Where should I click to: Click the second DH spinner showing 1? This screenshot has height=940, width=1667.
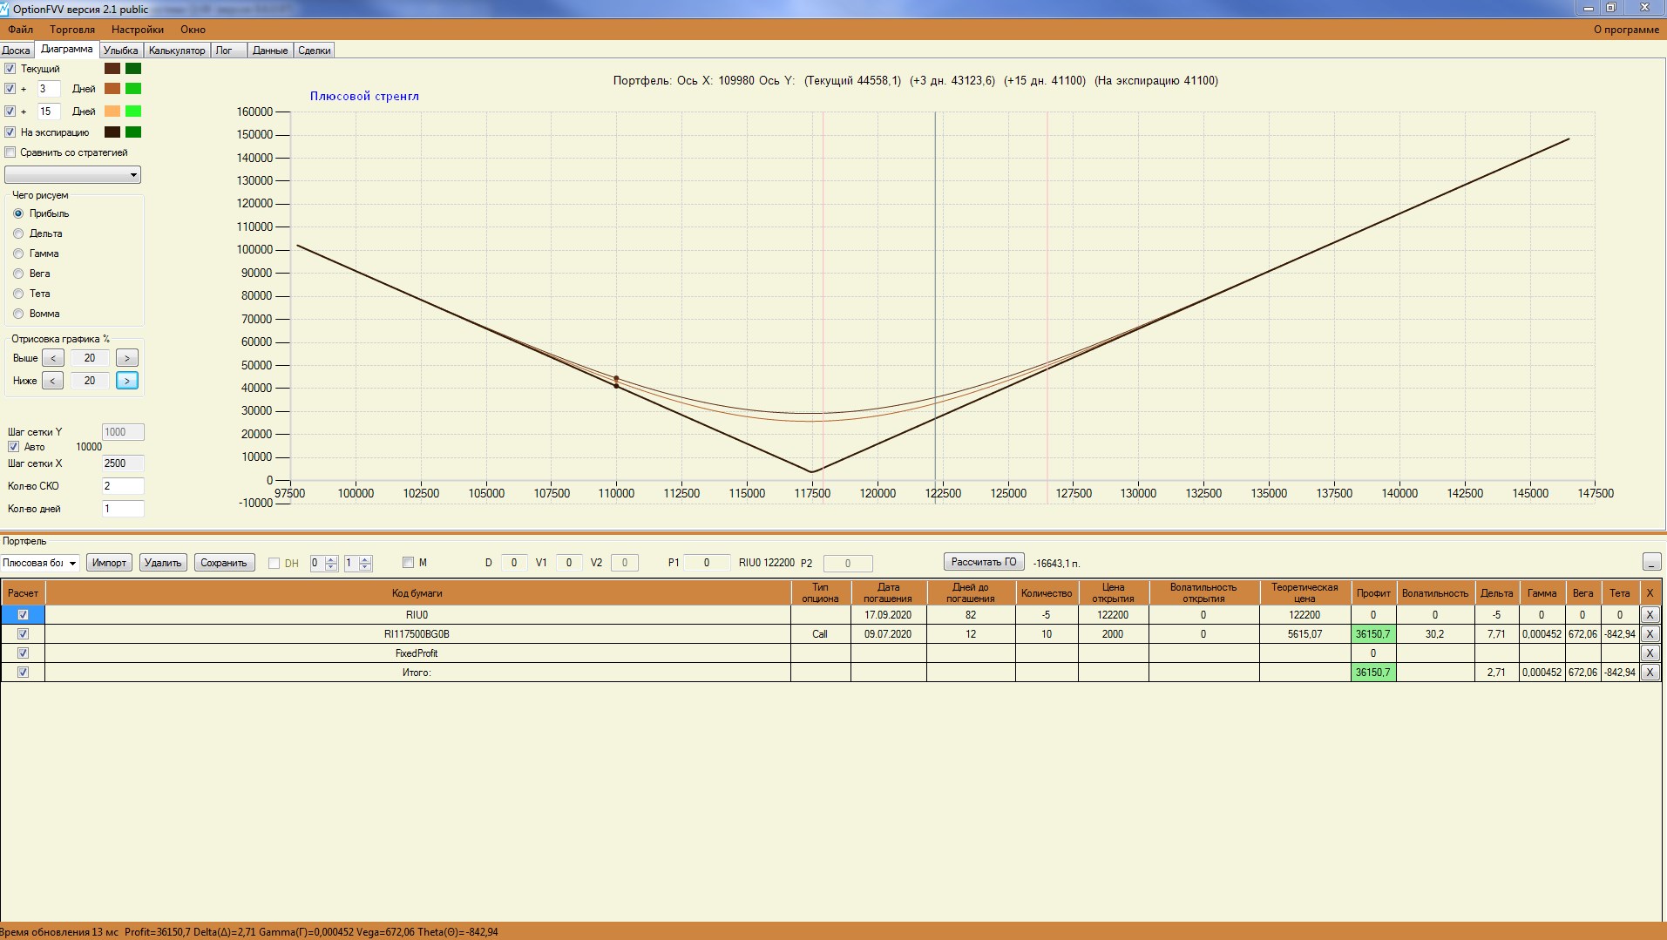[x=358, y=563]
